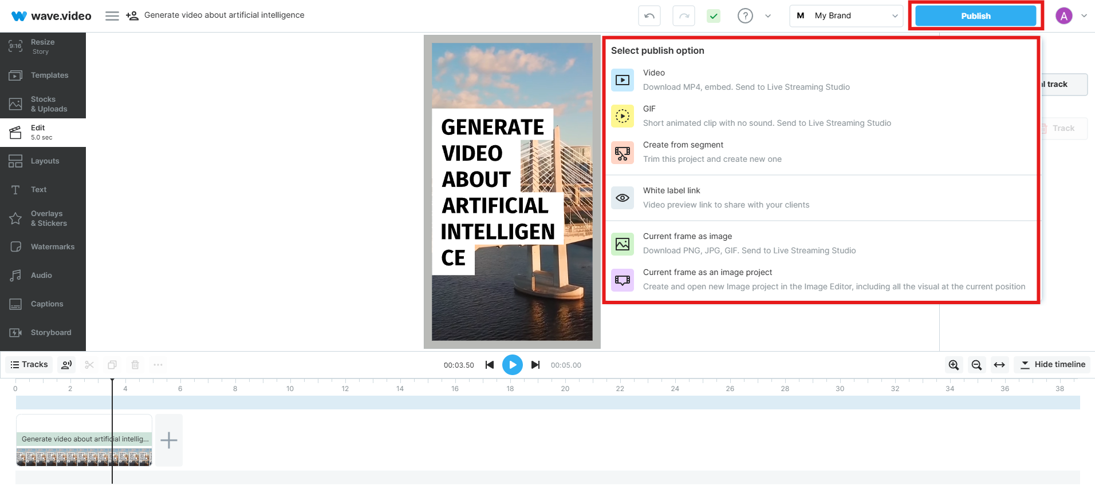This screenshot has width=1095, height=486.
Task: Click Hide timeline button
Action: (x=1053, y=365)
